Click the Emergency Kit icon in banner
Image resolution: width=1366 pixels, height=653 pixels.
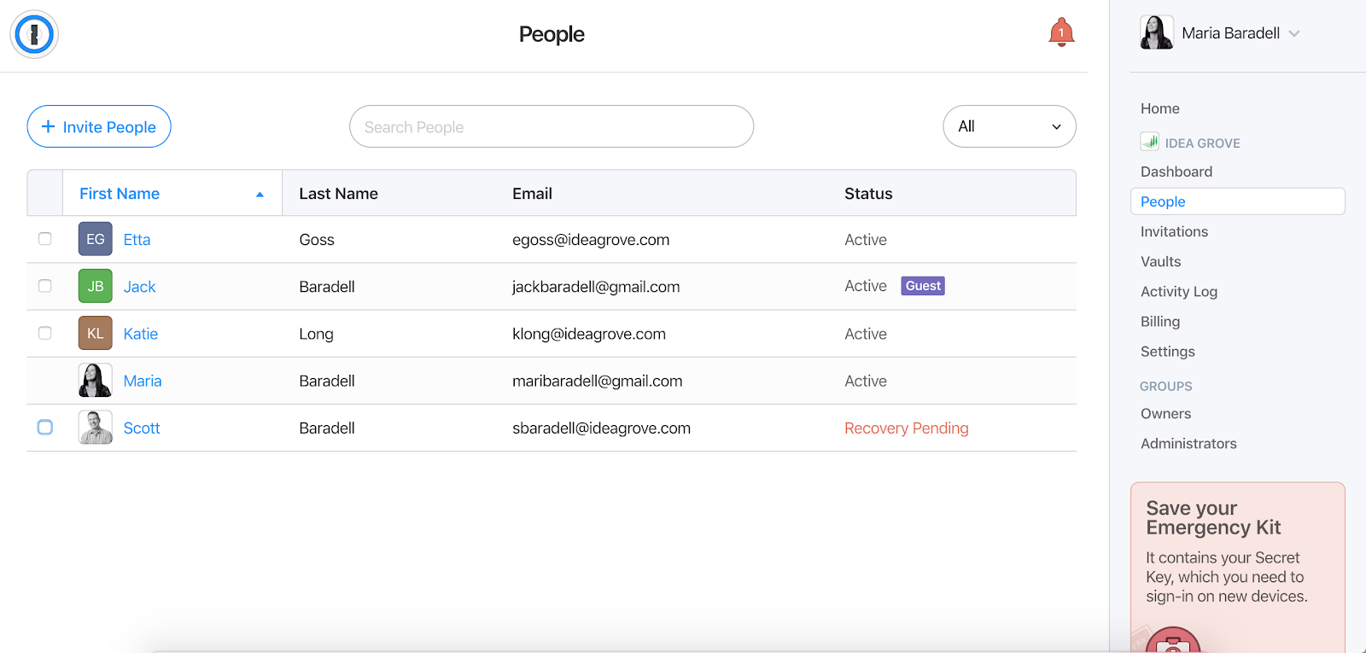point(1173,640)
